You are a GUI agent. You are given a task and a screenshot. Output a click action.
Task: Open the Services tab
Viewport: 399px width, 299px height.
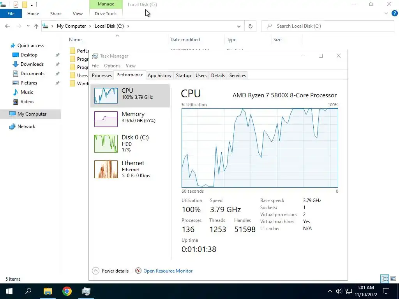tap(237, 76)
